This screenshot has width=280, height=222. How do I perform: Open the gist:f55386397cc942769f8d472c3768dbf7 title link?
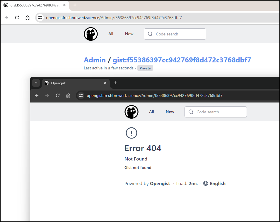click(182, 60)
